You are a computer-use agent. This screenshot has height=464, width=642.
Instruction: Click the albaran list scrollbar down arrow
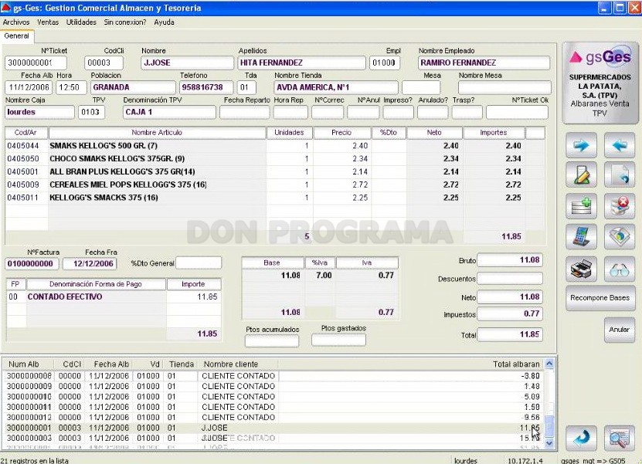pyautogui.click(x=549, y=442)
